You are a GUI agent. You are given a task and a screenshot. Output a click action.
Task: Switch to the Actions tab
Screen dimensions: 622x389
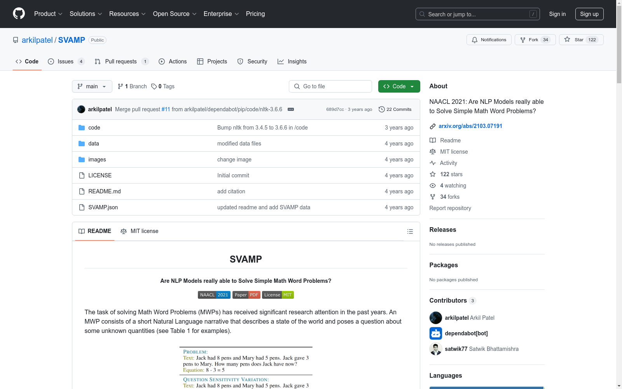[173, 61]
